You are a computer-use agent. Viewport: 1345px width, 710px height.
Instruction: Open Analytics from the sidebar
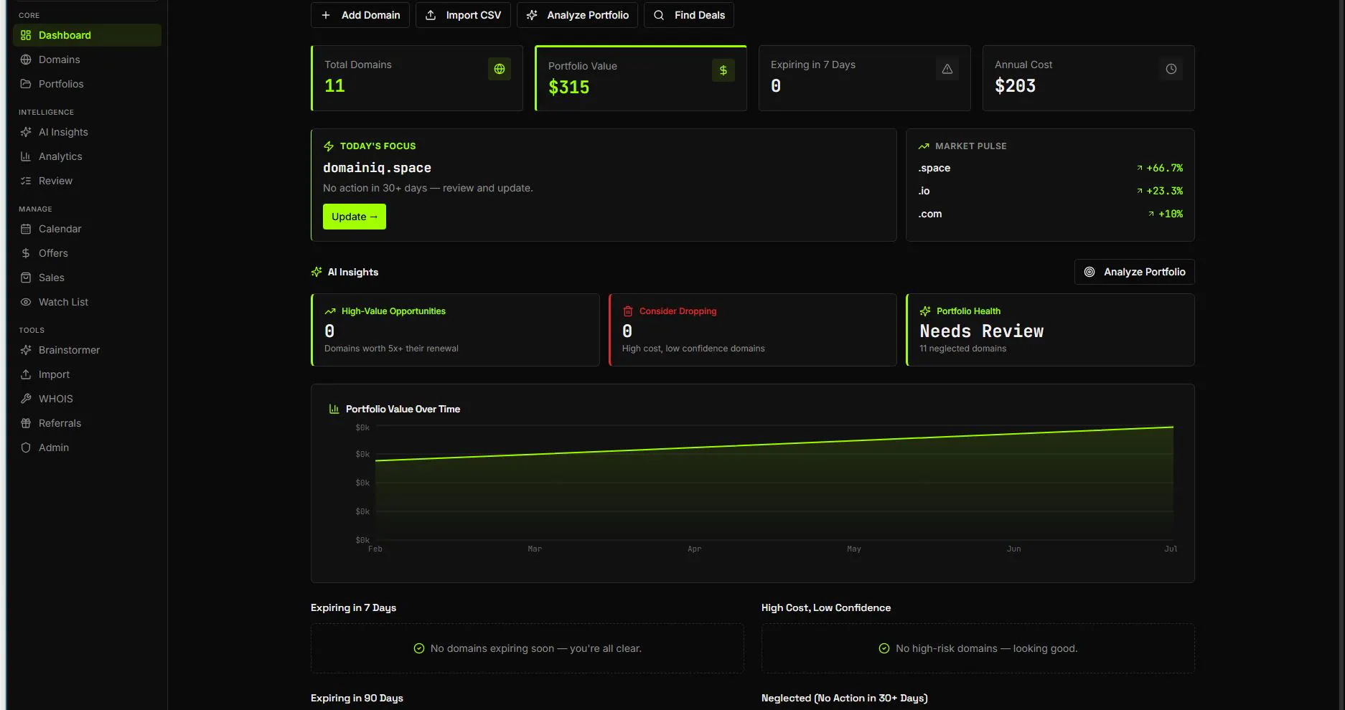pos(87,156)
